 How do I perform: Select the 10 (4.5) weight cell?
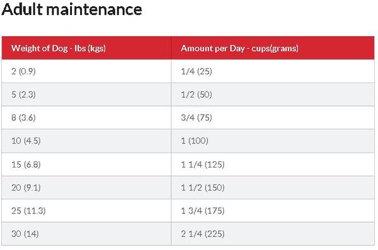coord(86,141)
